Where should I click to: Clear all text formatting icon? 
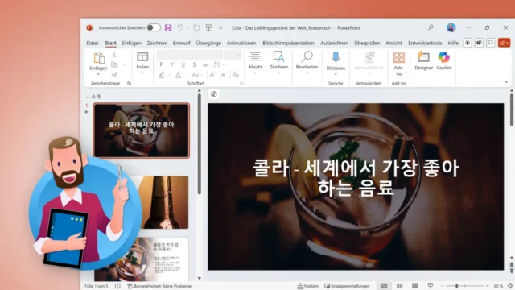(x=236, y=75)
